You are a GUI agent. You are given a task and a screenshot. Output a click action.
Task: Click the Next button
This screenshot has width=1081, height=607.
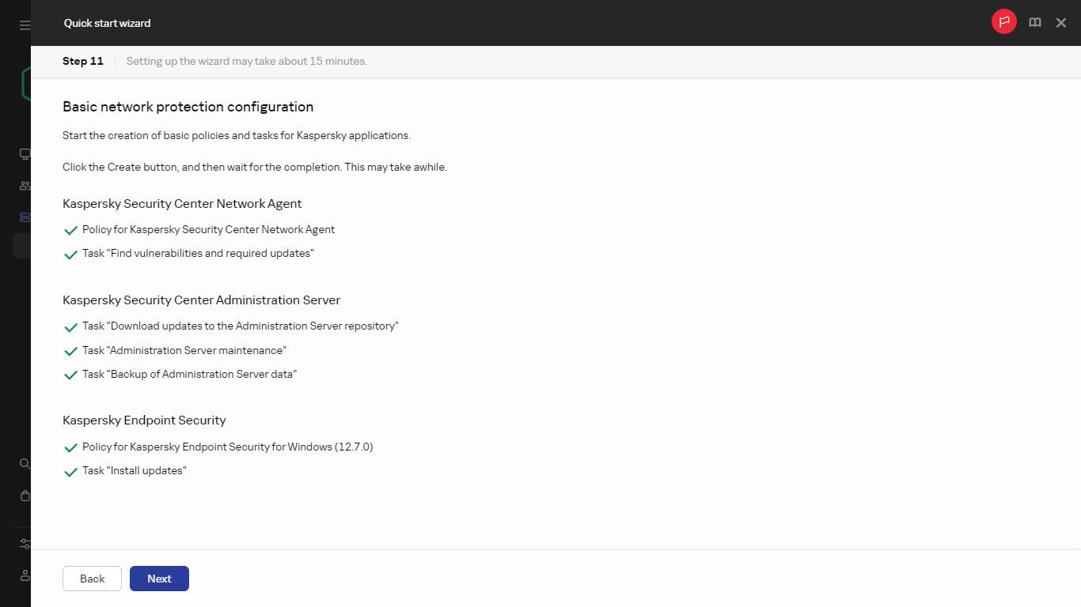pyautogui.click(x=159, y=578)
